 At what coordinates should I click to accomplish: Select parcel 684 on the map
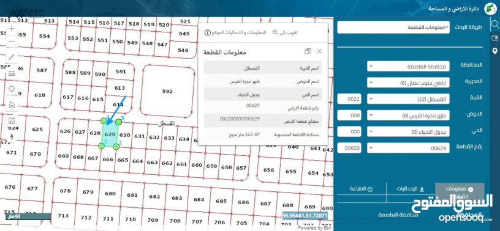(x=199, y=199)
